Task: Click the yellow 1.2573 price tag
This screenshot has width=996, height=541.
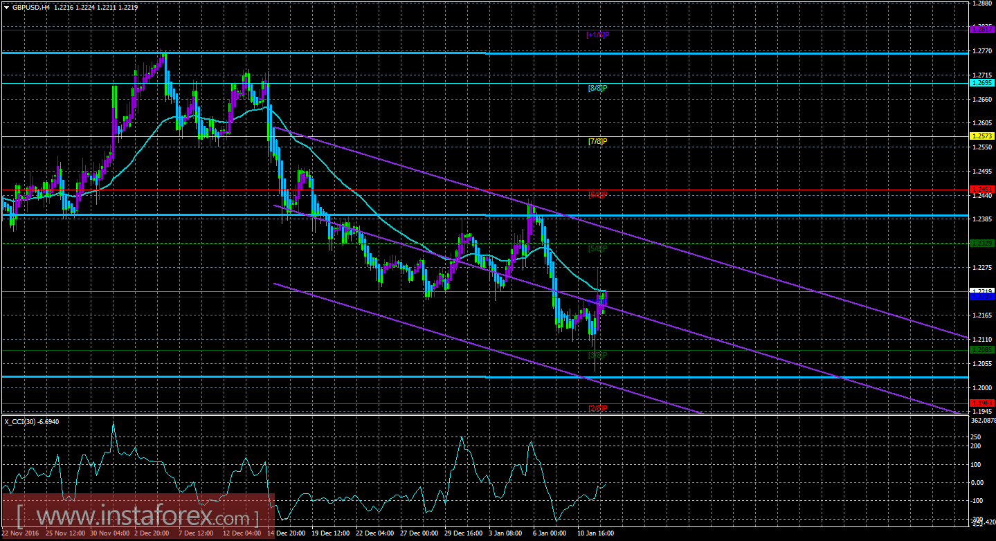Action: (982, 136)
